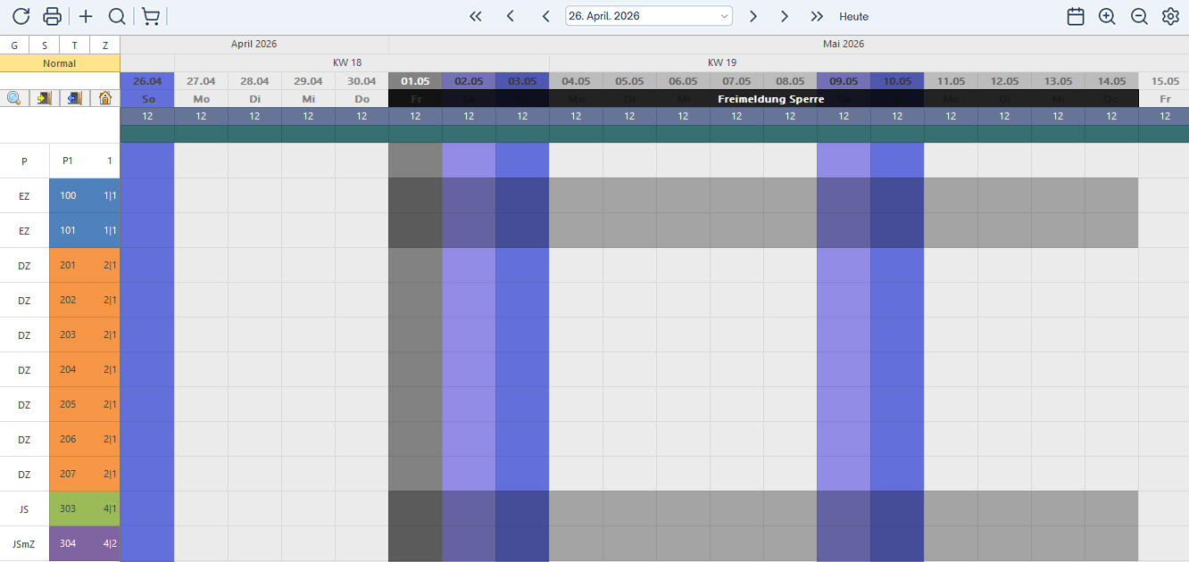The height and width of the screenshot is (562, 1189).
Task: Click the house icon below the Z column
Action: click(x=105, y=98)
